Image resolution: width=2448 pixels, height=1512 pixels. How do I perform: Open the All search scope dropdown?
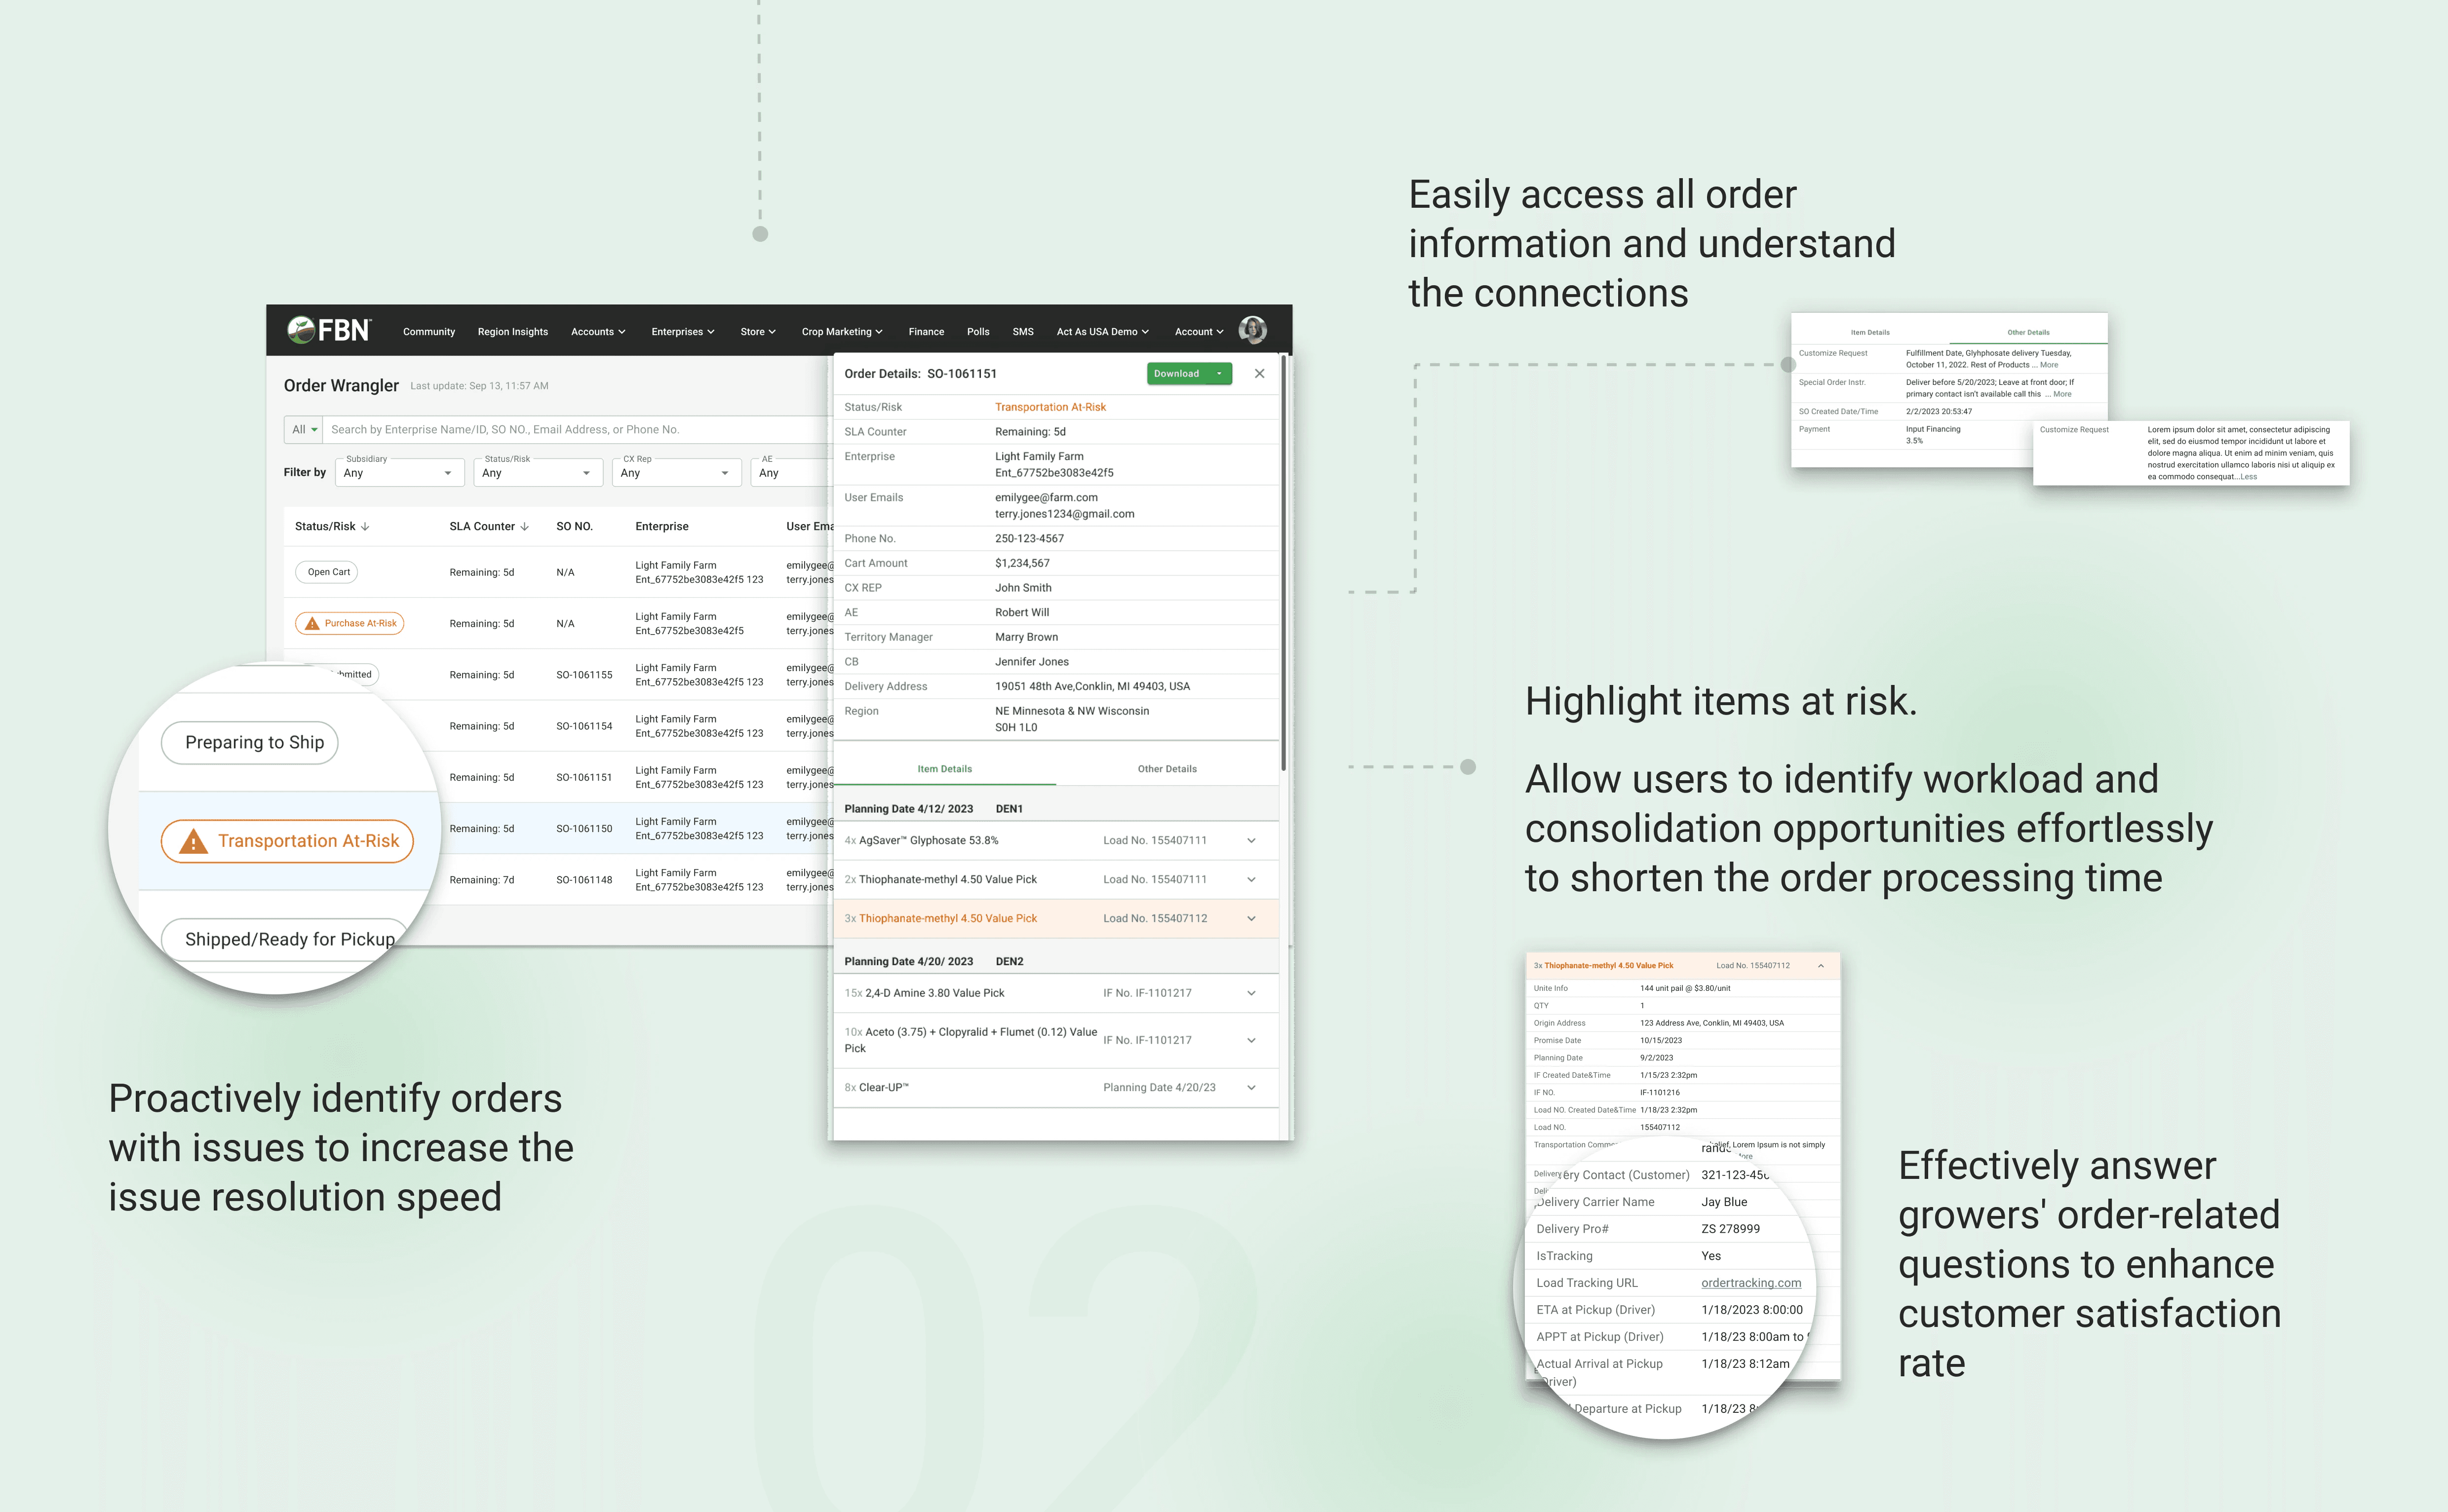(x=304, y=430)
